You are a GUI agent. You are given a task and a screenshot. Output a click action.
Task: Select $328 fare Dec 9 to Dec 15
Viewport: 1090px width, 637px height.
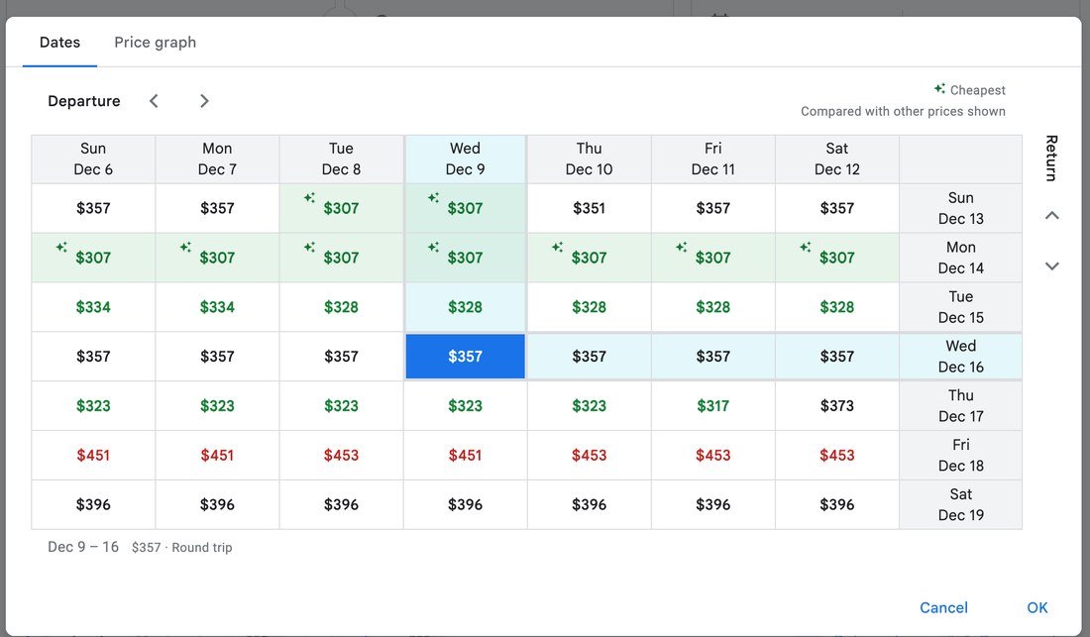tap(465, 307)
